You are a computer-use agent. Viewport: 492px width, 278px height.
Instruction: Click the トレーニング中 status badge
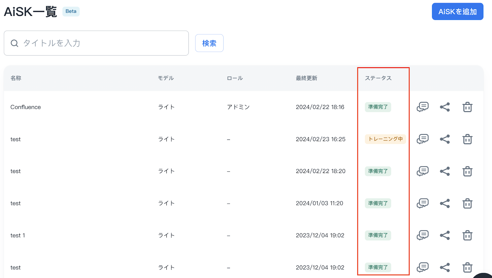[x=385, y=139]
